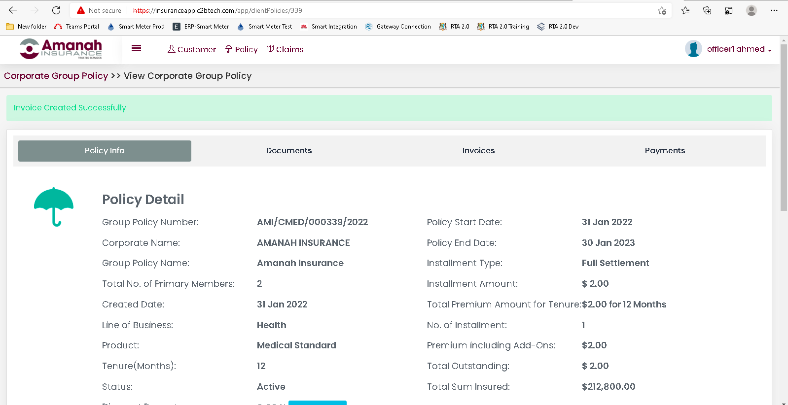Screen dimensions: 788x405
Task: Click the browser address bar URL
Action: coord(217,10)
